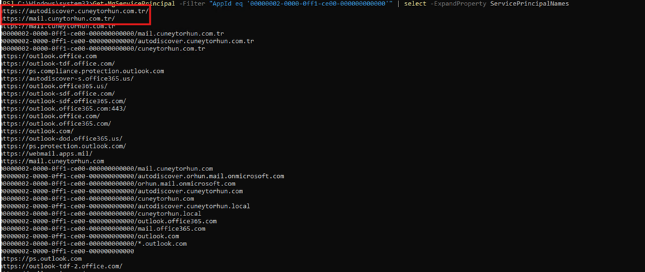Select the https://webmail.apps.mil/ entry

coord(46,153)
